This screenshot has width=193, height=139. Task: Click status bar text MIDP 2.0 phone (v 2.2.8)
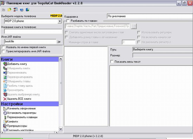pos(88,136)
